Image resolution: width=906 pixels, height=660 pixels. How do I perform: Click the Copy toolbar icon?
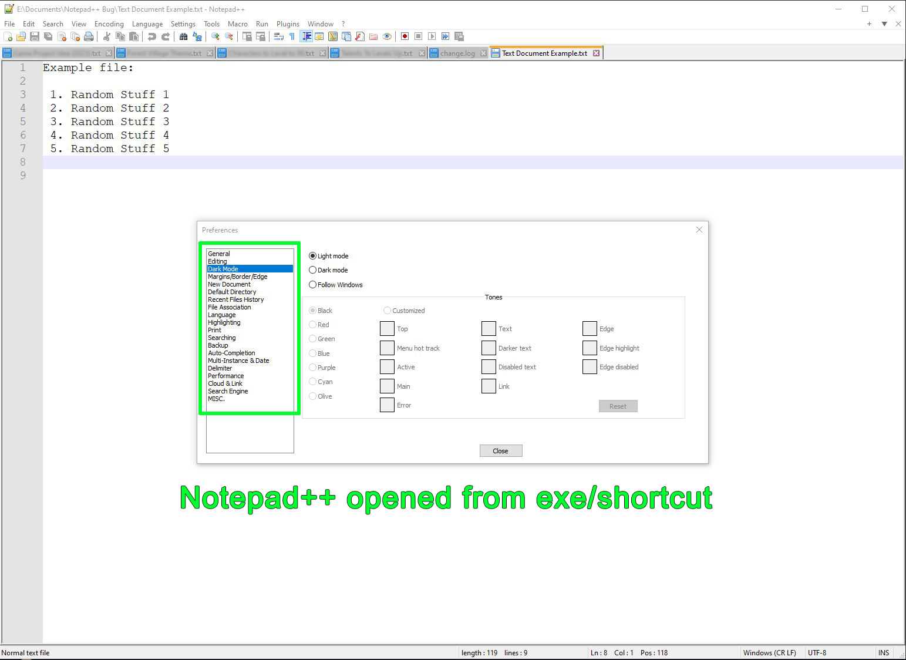[x=120, y=36]
